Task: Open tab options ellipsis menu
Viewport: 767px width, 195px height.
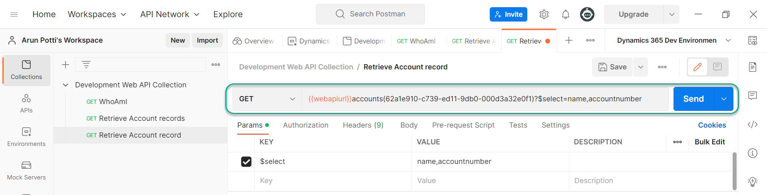Action: point(590,40)
